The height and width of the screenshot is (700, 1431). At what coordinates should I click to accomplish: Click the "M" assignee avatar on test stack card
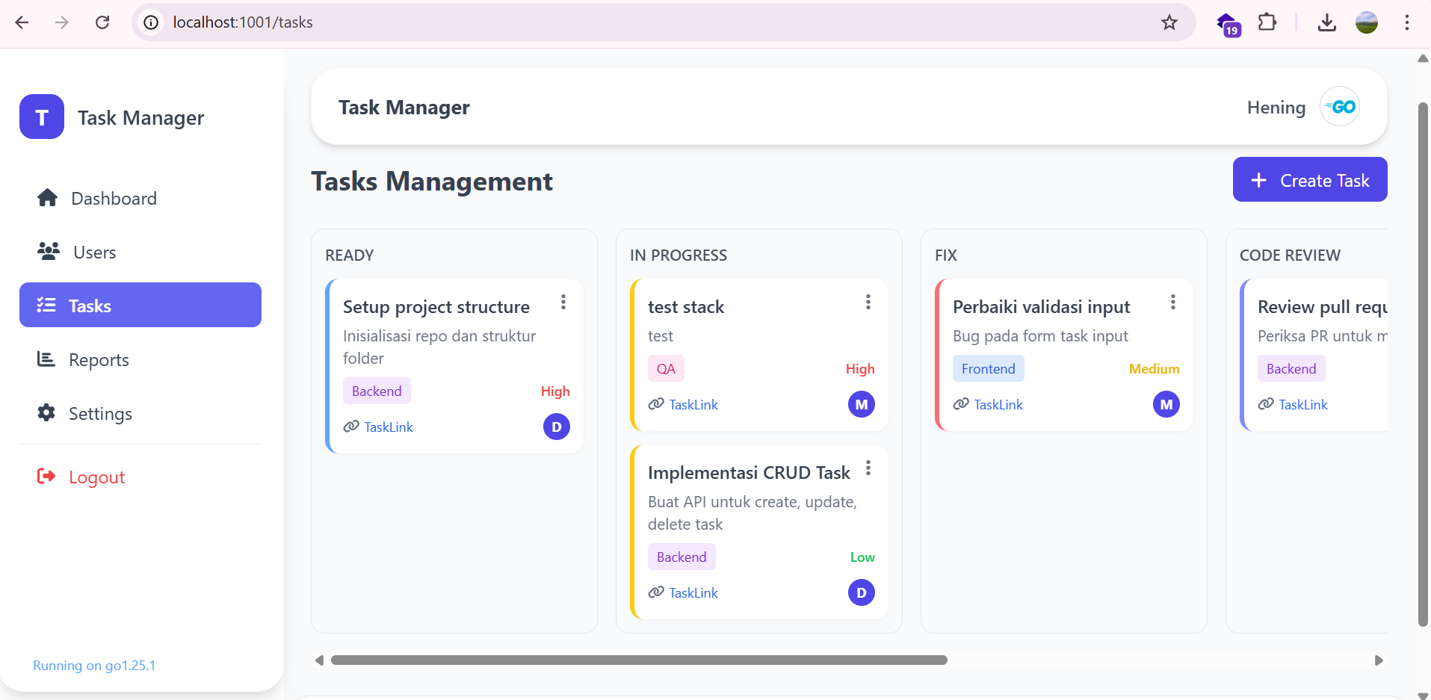point(861,404)
